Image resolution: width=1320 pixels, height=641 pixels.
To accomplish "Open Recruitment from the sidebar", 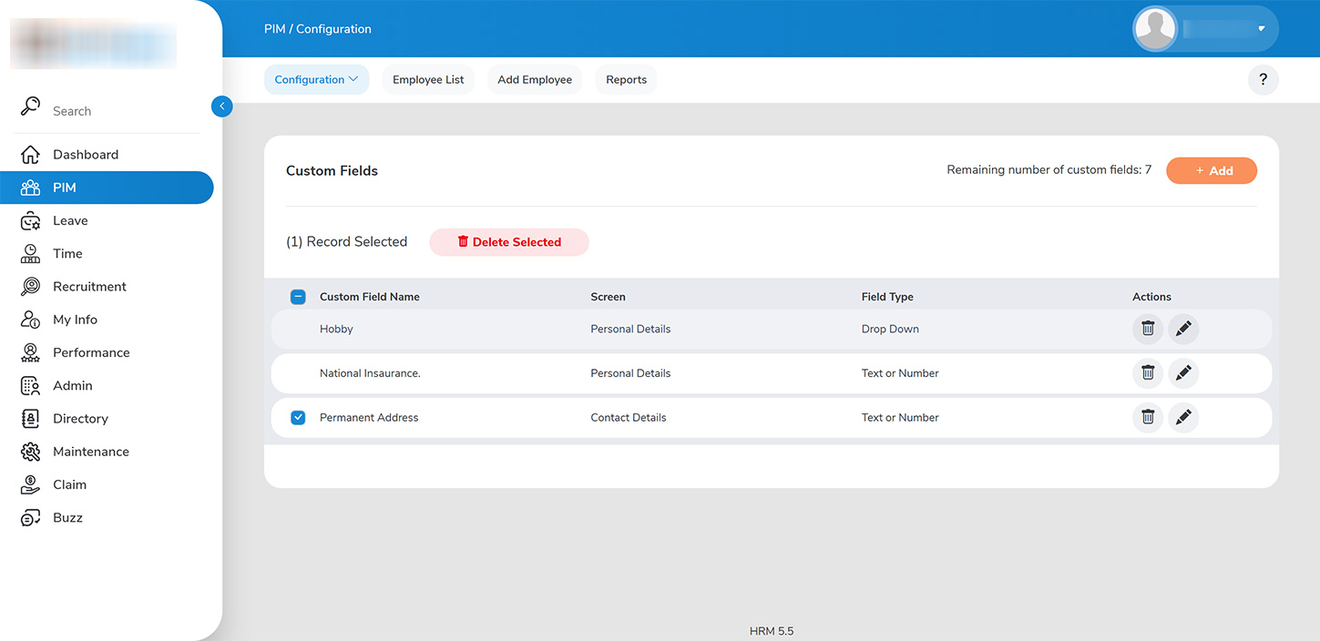I will [89, 287].
